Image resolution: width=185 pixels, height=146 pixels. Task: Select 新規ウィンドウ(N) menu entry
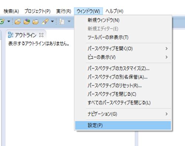(123, 20)
